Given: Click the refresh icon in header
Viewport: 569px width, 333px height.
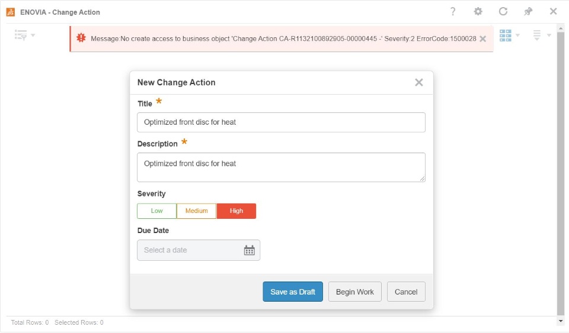Looking at the screenshot, I should click(503, 12).
